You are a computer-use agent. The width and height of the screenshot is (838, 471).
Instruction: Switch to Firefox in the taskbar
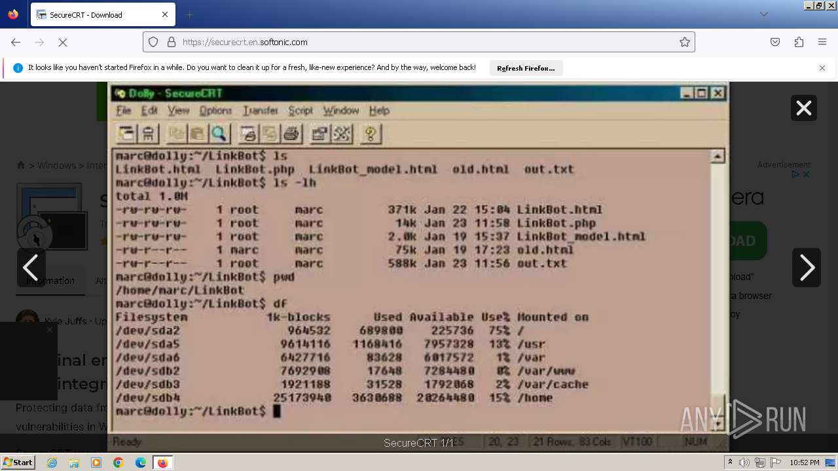[162, 462]
